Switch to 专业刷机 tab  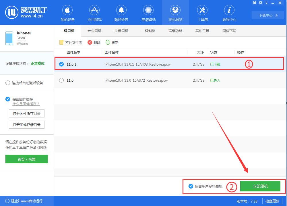[94, 31]
